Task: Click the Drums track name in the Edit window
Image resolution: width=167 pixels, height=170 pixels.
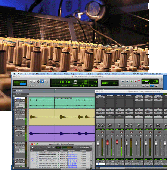Action: coord(19,98)
